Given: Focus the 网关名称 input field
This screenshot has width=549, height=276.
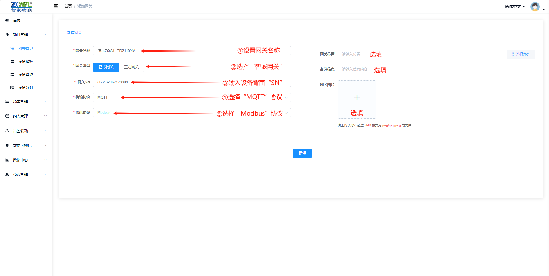Looking at the screenshot, I should (x=192, y=51).
